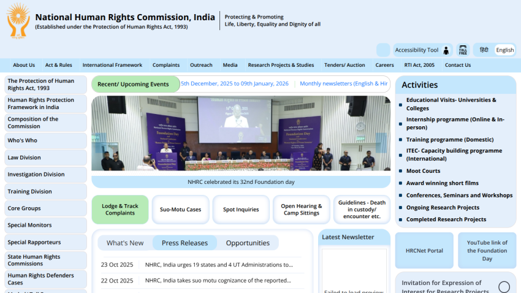Open Moot Courts activity link
The image size is (521, 293).
click(x=423, y=171)
